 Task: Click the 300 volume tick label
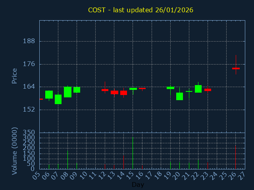29,138
